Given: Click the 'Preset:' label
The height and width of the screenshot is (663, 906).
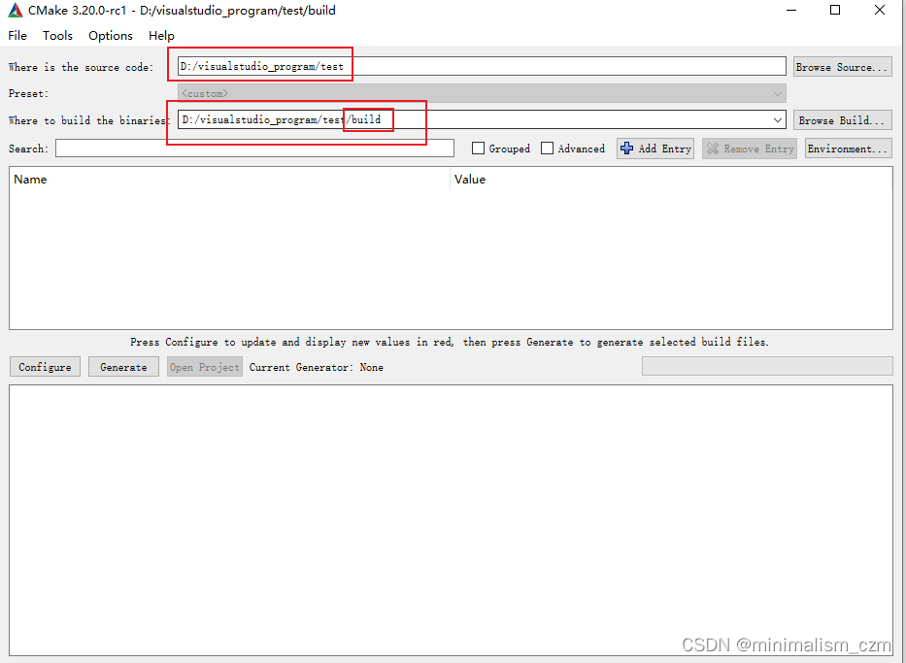Looking at the screenshot, I should pos(28,93).
